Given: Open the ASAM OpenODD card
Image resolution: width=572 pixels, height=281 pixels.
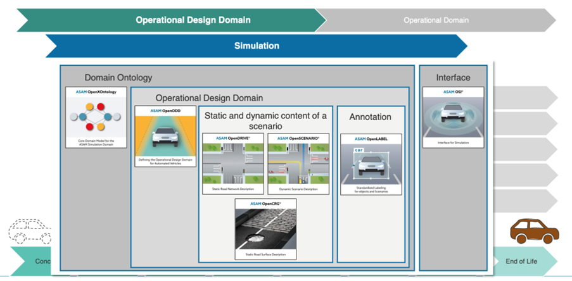Looking at the screenshot, I should point(165,136).
